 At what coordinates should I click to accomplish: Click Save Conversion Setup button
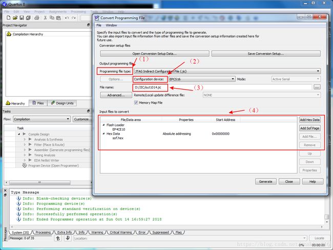(x=266, y=53)
